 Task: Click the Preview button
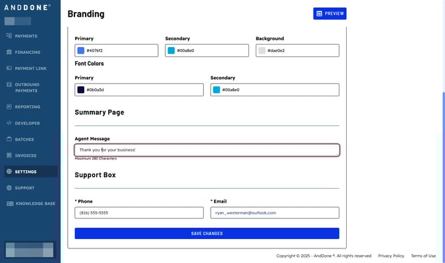pyautogui.click(x=330, y=13)
